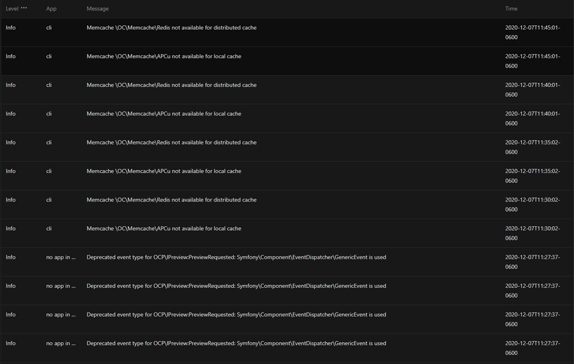Screen dimensions: 574x364
Task: Expand the first truncated 'no app in ...' cell
Action: 61,258
